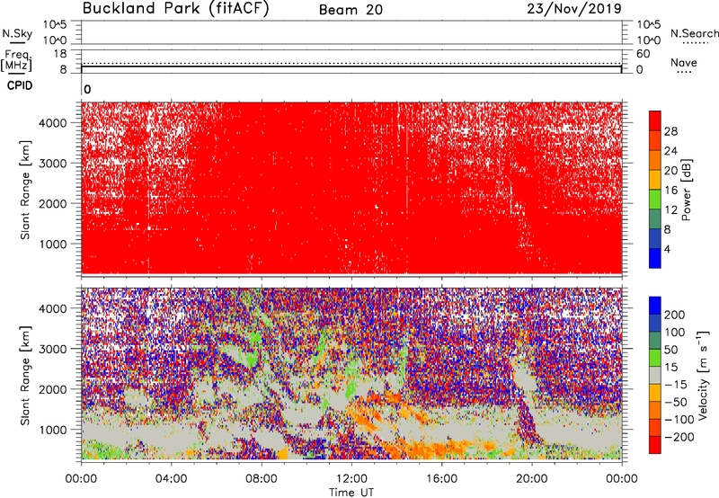Click the 'Power [dB]' colorbar label
This screenshot has width=719, height=498.
687,190
